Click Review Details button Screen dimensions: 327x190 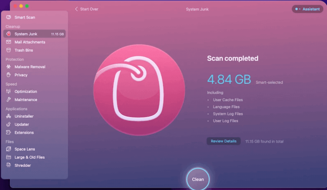(x=223, y=141)
